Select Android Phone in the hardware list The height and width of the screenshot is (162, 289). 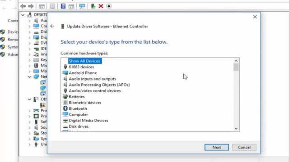[x=83, y=73]
